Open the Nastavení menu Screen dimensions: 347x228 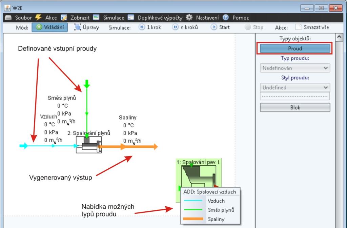207,18
